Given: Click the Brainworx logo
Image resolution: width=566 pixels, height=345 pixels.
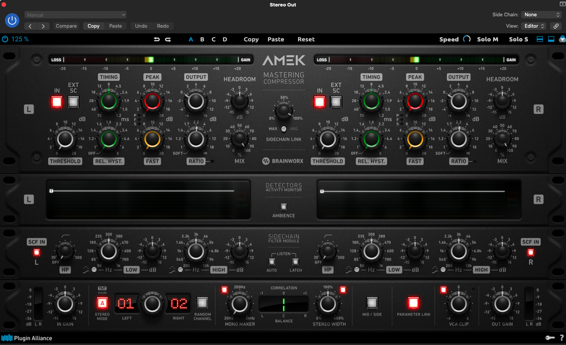Looking at the screenshot, I should point(283,161).
